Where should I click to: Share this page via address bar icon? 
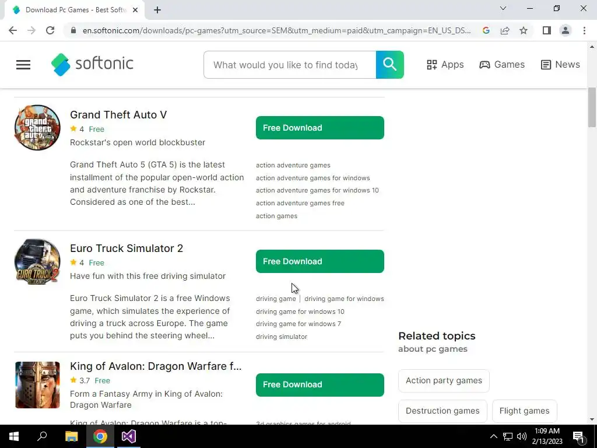pos(505,30)
